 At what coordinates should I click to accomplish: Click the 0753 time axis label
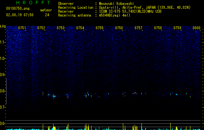coord(61,28)
